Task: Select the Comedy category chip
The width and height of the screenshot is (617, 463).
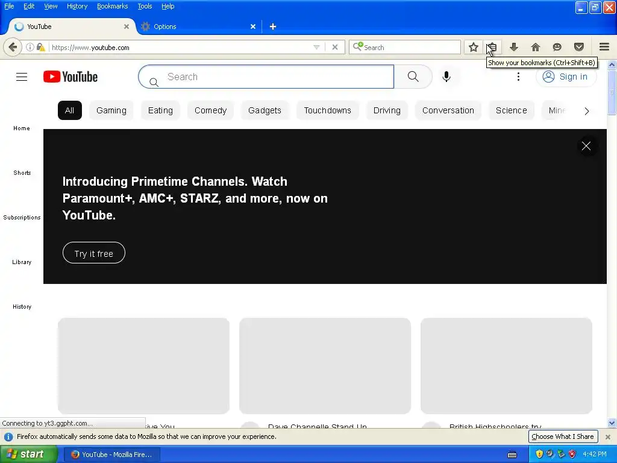Action: point(210,110)
